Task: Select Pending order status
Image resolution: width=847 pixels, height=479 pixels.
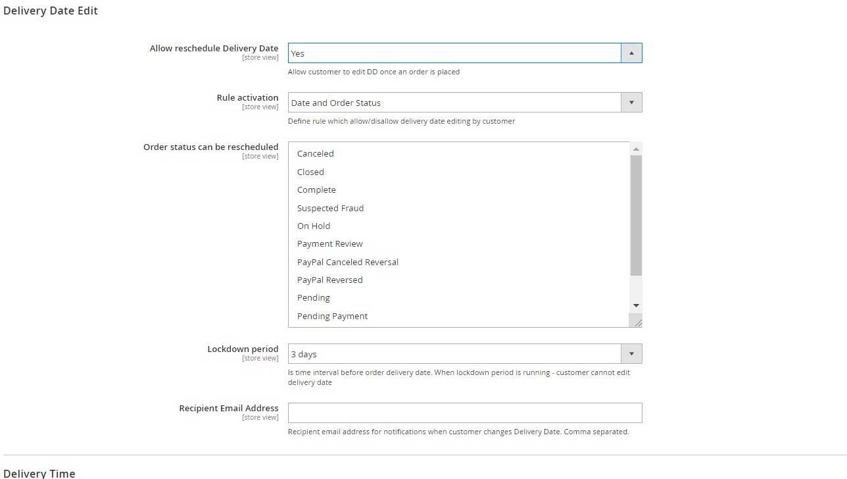Action: [x=314, y=297]
